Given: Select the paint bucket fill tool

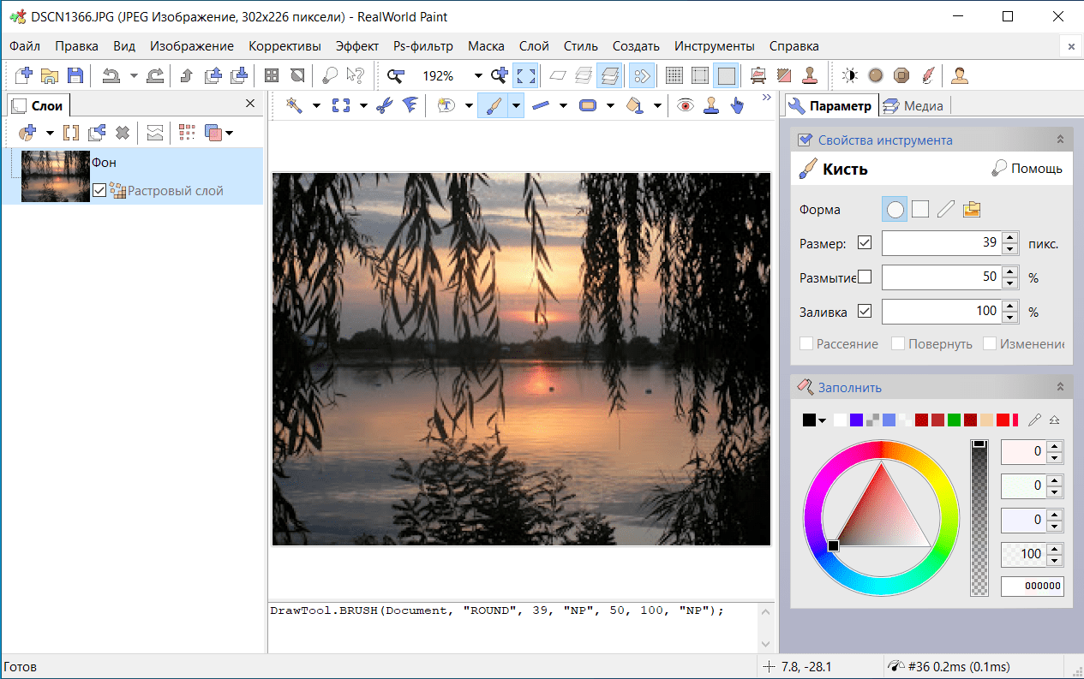Looking at the screenshot, I should [x=635, y=105].
